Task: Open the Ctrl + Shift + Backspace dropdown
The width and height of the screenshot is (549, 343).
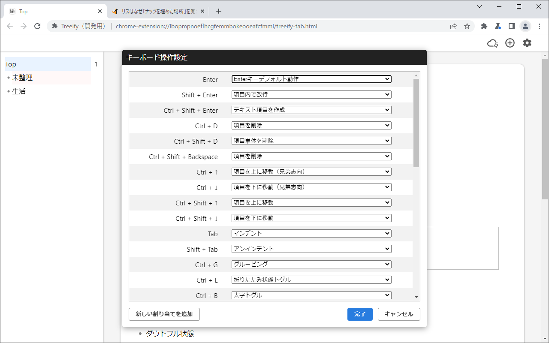Action: pos(311,156)
